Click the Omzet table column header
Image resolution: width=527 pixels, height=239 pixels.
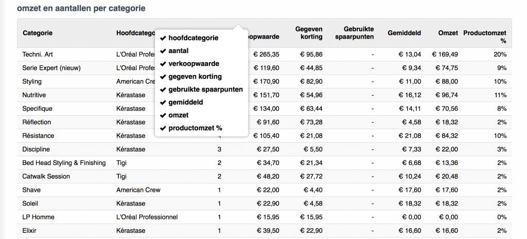(448, 33)
